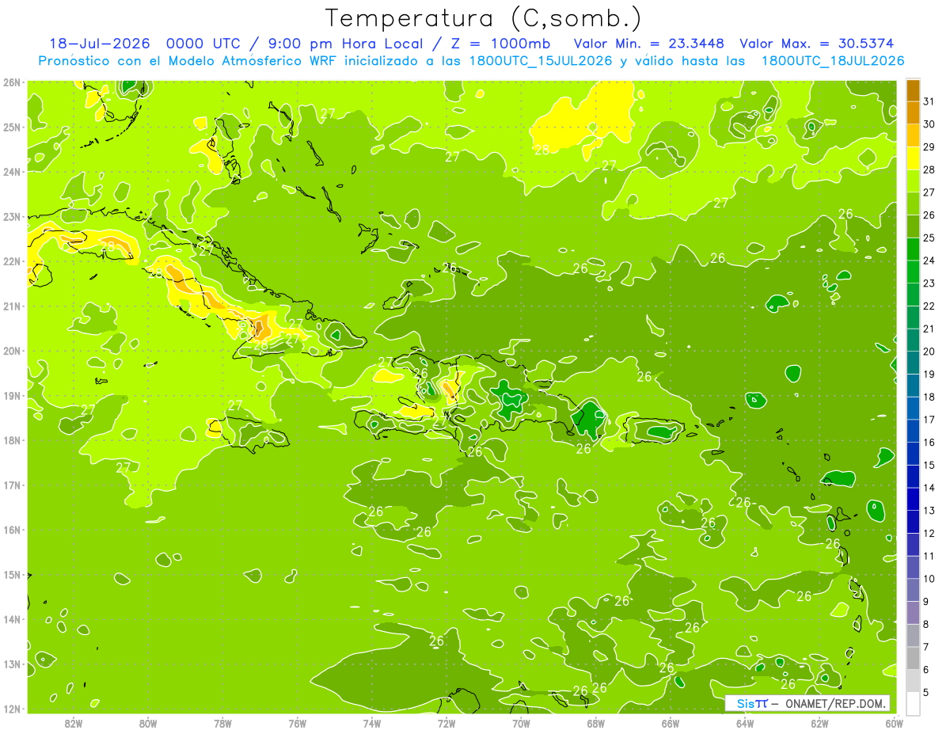Screen dimensions: 950x734
Task: Click the dark orange swatch above 31
Action: pyautogui.click(x=913, y=89)
